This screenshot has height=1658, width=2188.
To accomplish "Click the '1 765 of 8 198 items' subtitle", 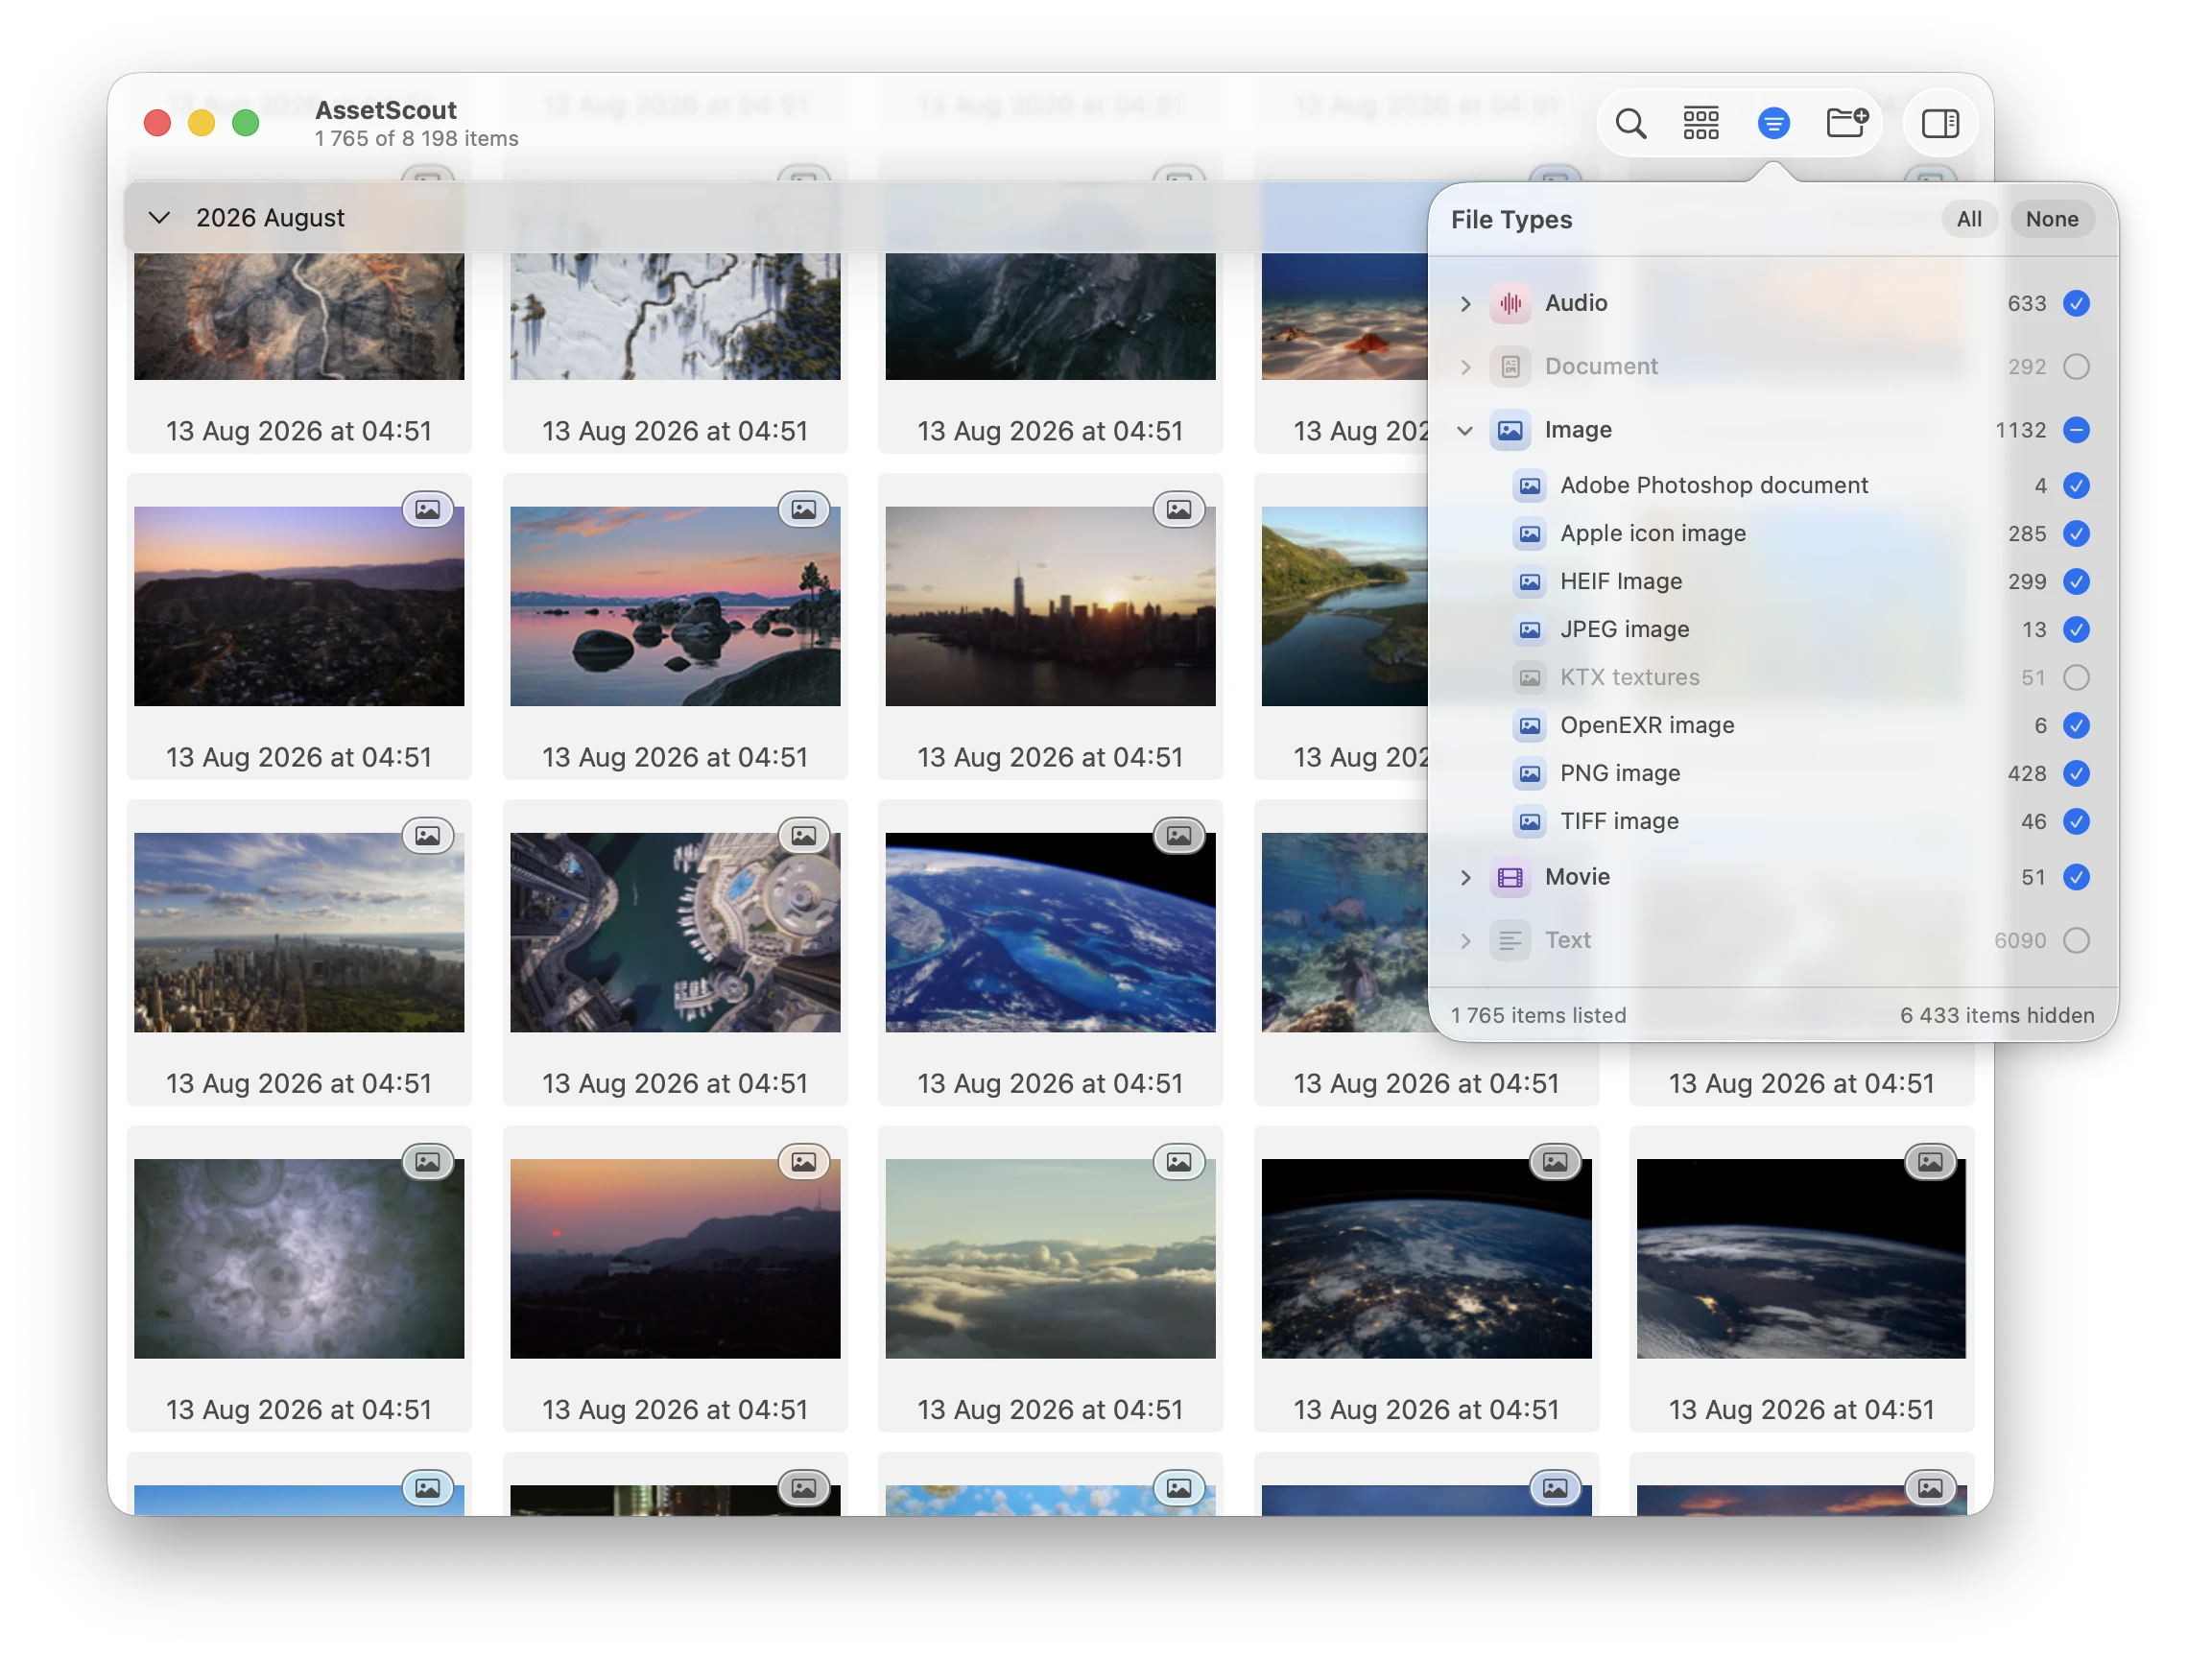I will tap(416, 139).
